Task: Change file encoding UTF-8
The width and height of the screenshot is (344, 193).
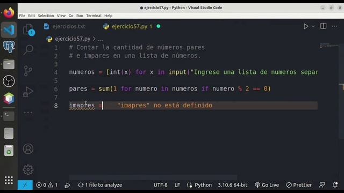Action: coord(160,185)
